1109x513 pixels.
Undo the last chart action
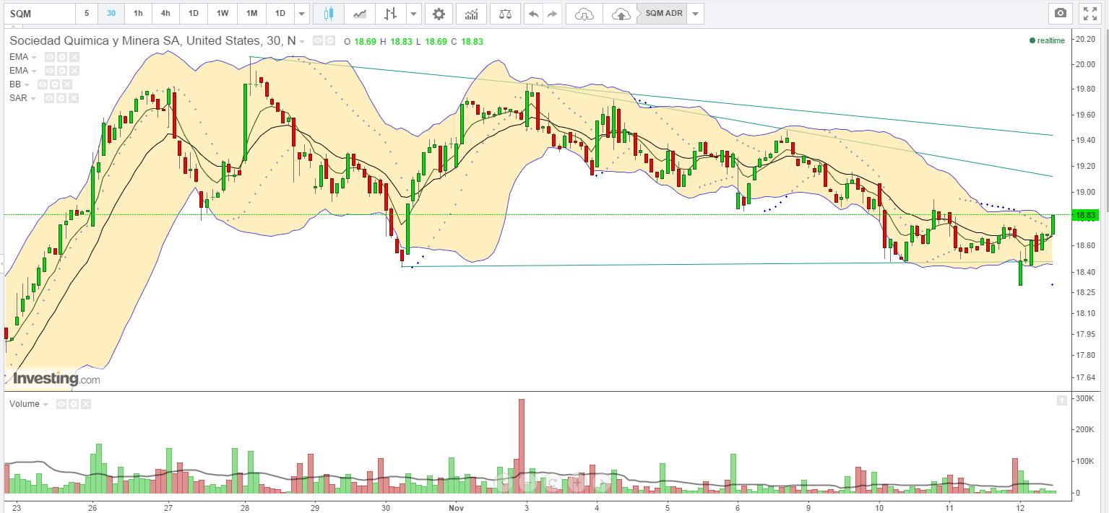tap(533, 14)
